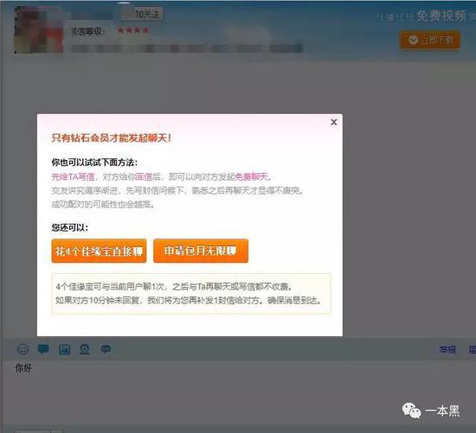
Task: Click the 花4个佳缘宝直接聊 button
Action: click(x=99, y=251)
